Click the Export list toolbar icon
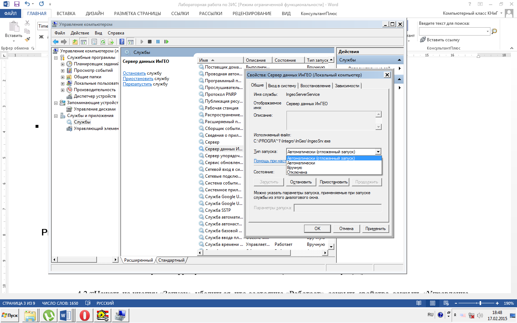Image resolution: width=517 pixels, height=323 pixels. pos(111,42)
